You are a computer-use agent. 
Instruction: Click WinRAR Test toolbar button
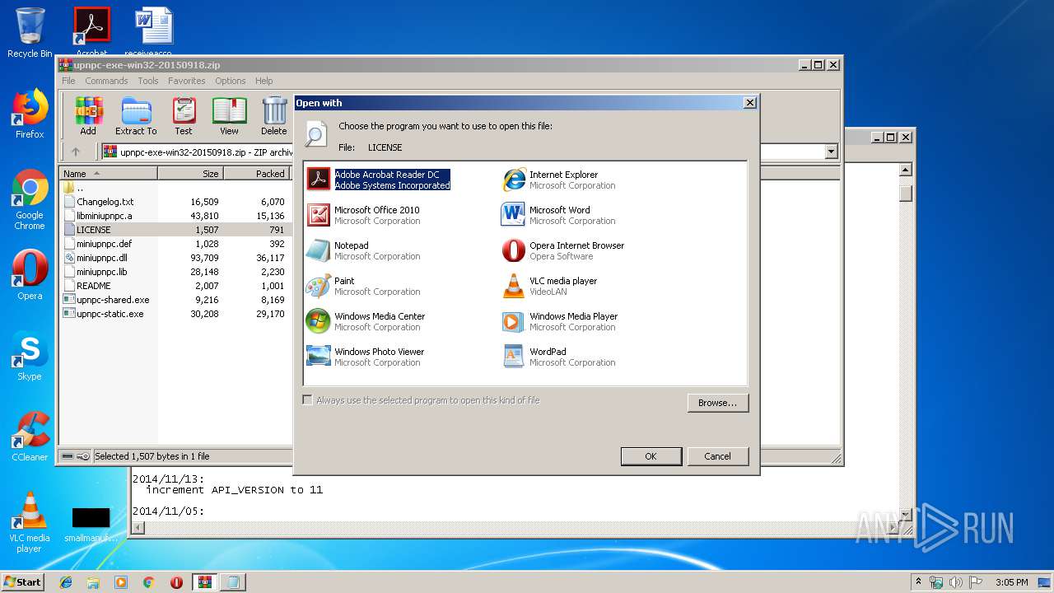point(184,116)
